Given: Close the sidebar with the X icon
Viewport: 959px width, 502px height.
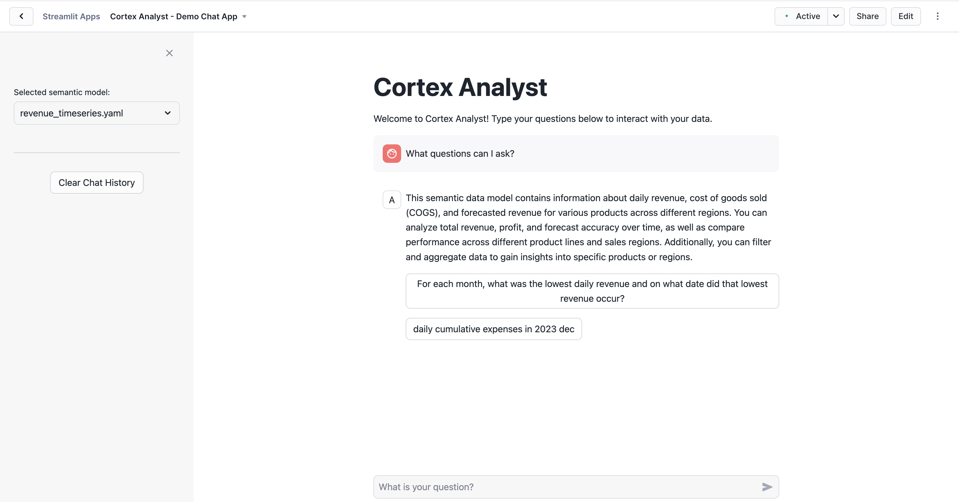Looking at the screenshot, I should coord(169,53).
